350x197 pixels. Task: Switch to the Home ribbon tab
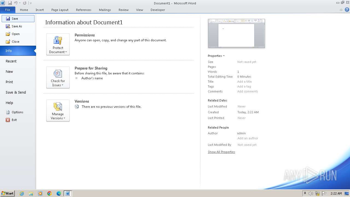pos(24,10)
